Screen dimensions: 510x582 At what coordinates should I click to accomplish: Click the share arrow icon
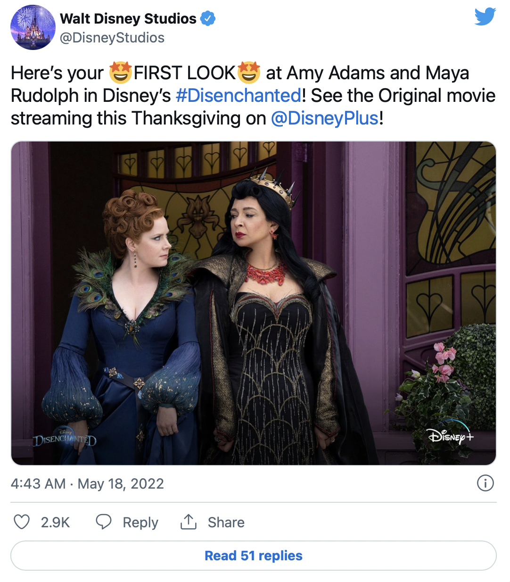[189, 522]
